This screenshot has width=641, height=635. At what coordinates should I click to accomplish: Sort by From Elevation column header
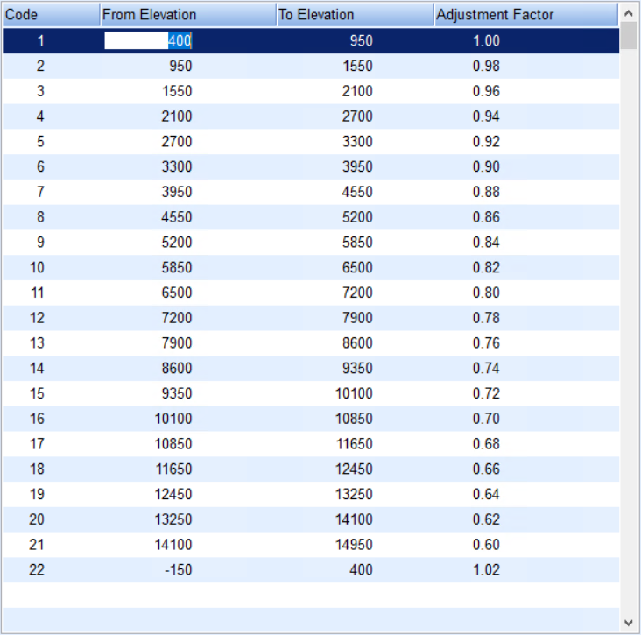[188, 15]
